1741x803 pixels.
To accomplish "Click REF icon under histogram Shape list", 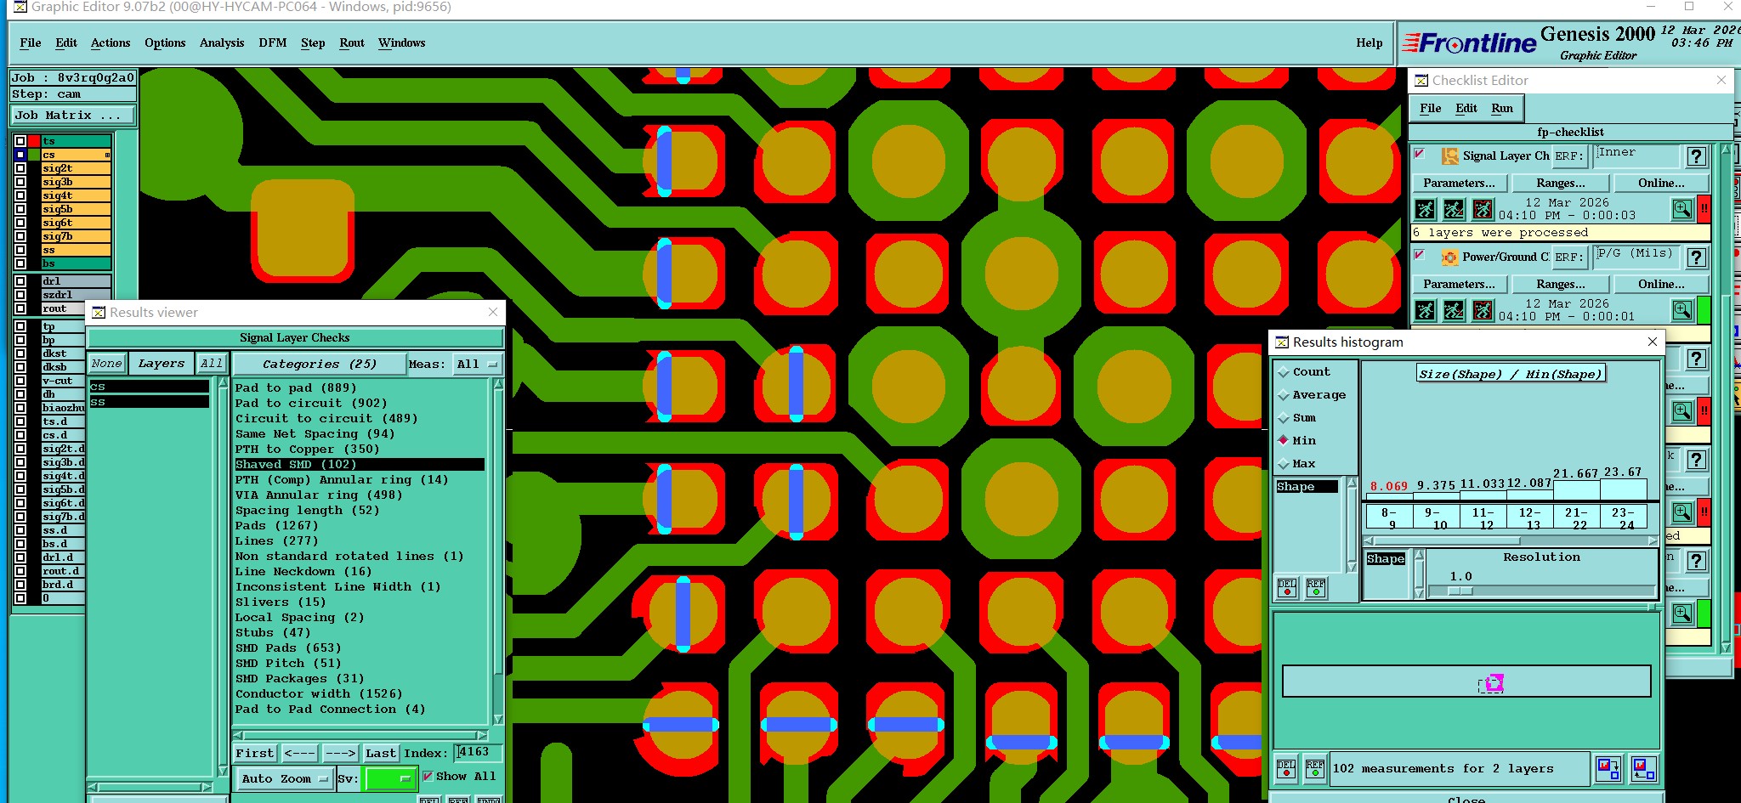I will click(1316, 588).
